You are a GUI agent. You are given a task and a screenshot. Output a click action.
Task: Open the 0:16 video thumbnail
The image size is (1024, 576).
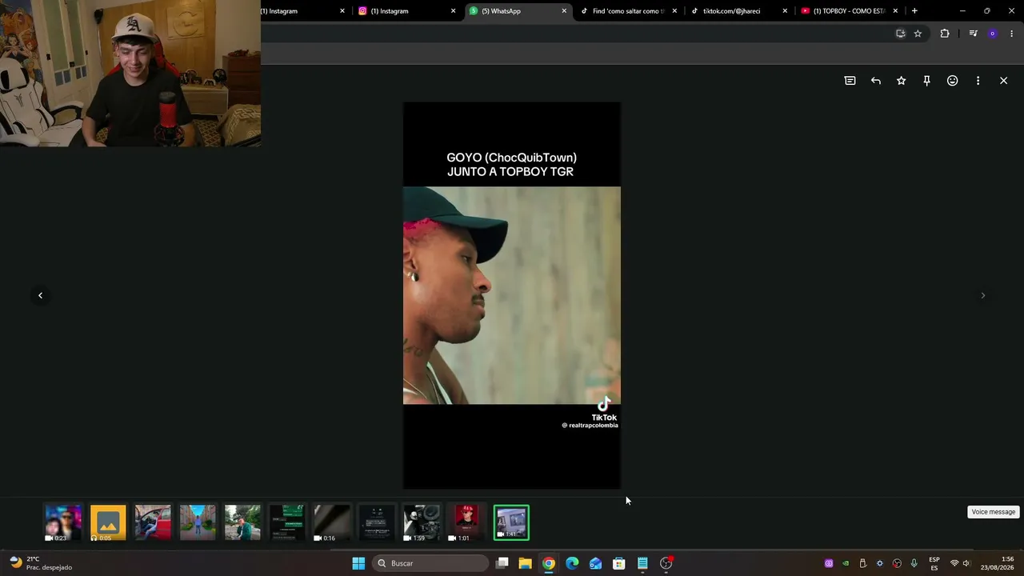(x=332, y=522)
